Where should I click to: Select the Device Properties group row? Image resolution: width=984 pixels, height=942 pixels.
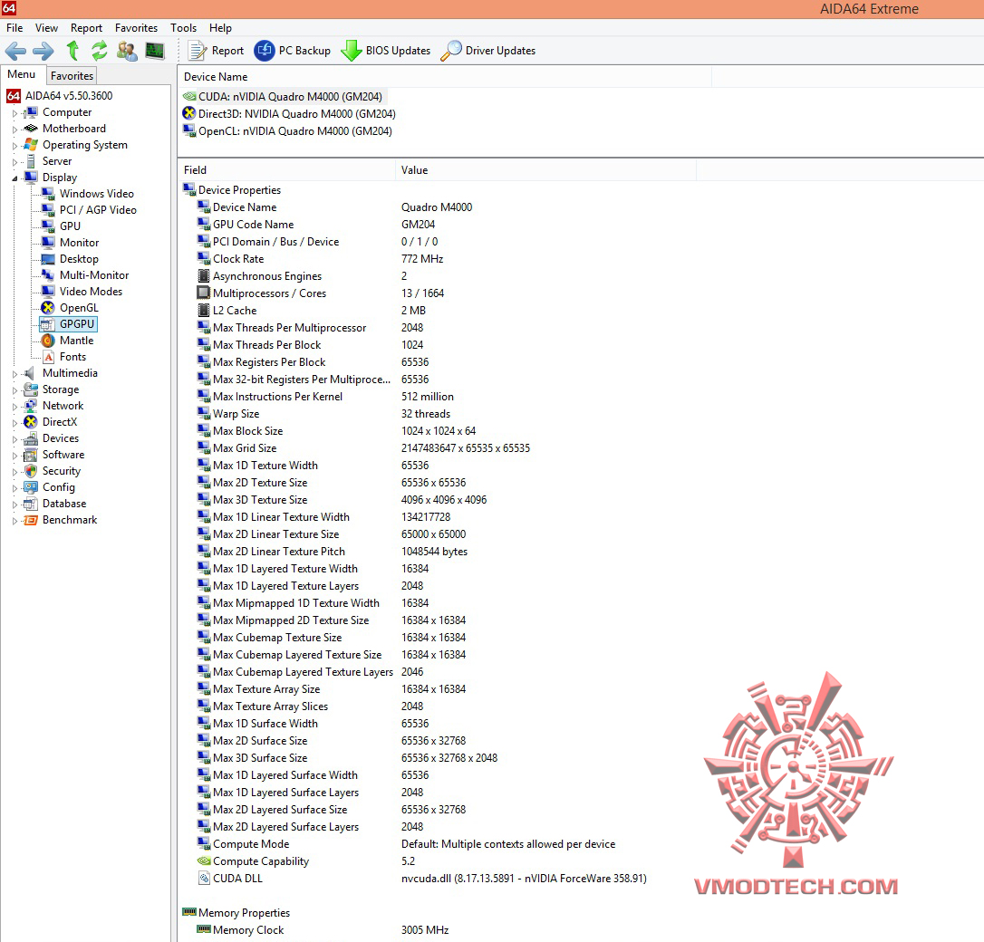232,190
